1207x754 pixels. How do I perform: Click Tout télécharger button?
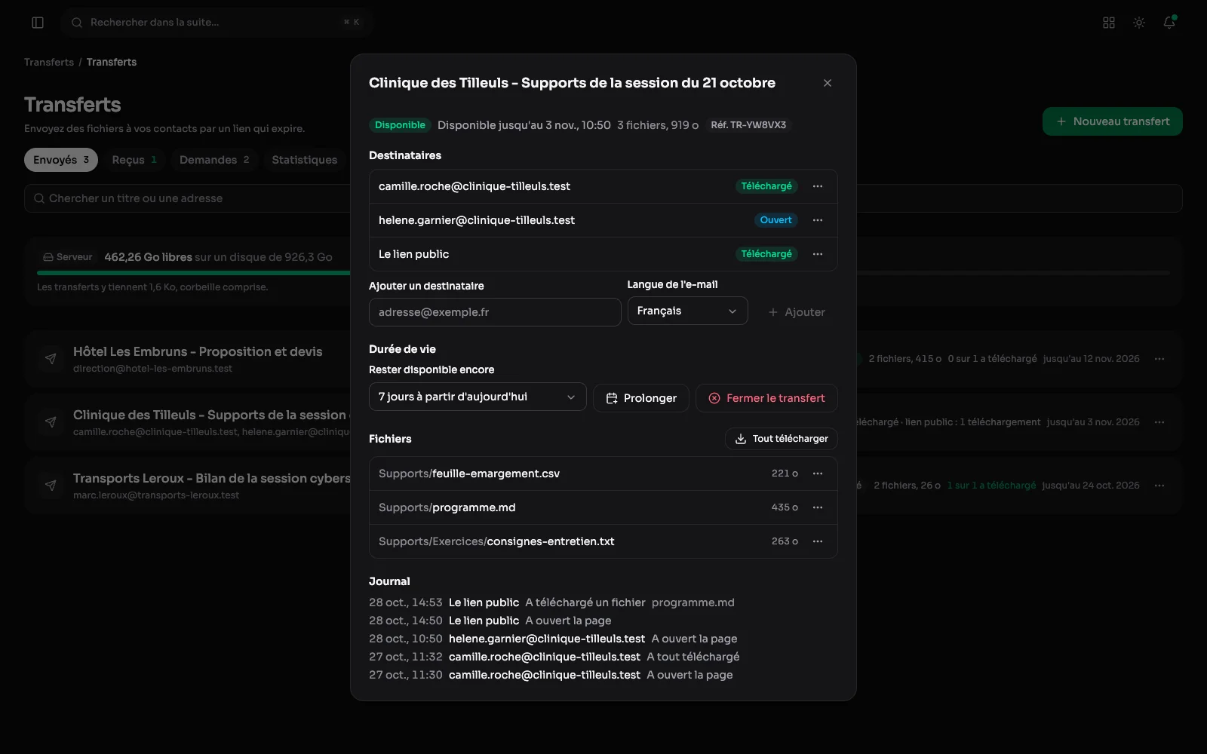782,439
